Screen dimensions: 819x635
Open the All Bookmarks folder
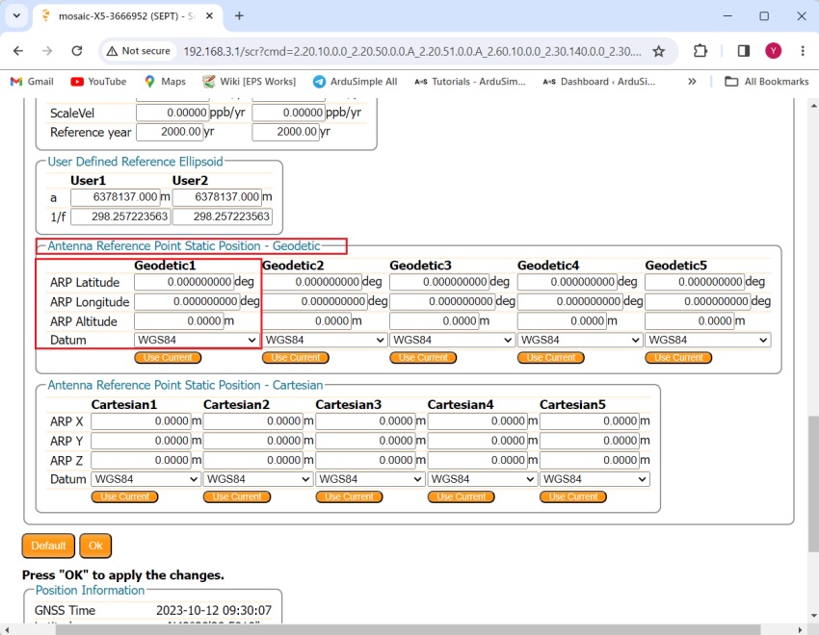tap(766, 82)
